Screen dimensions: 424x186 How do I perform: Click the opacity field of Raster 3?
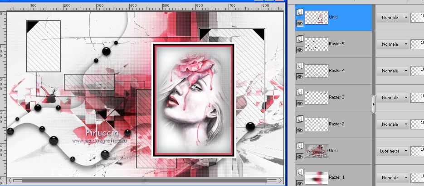tap(417, 98)
